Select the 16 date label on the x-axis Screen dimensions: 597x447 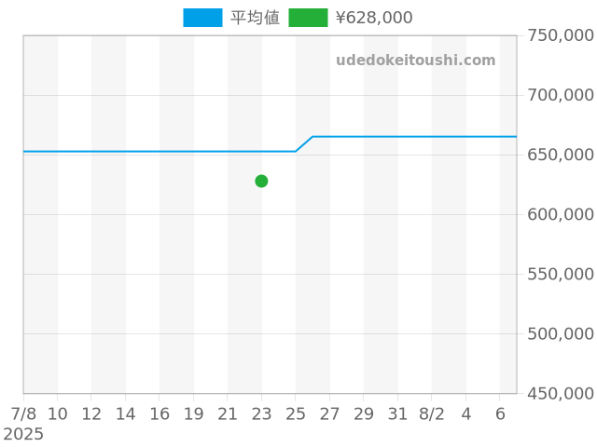(160, 413)
